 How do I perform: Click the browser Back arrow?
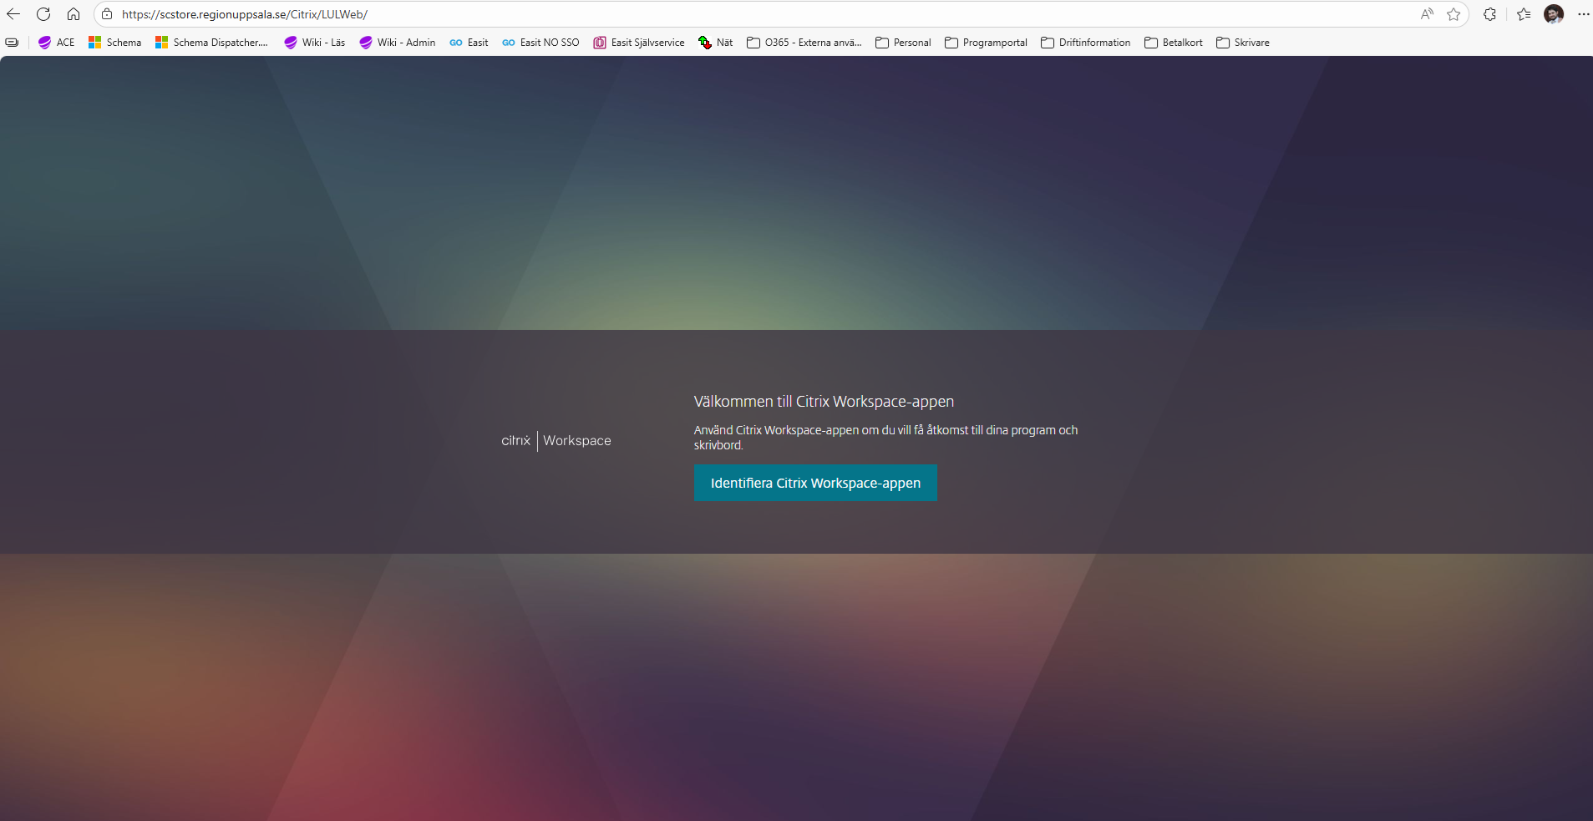click(x=13, y=14)
